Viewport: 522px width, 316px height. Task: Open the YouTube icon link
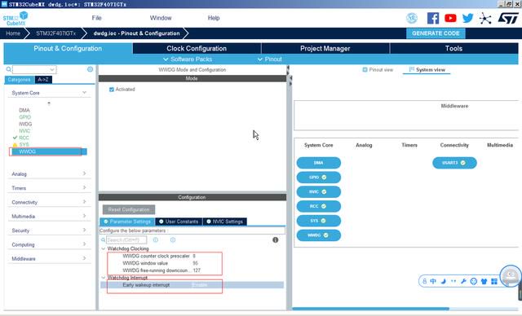[x=450, y=18]
